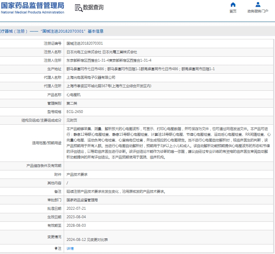Viewport: 275px width, 254px height.
Task: Click the 其他内容 row label
Action: 55,183
